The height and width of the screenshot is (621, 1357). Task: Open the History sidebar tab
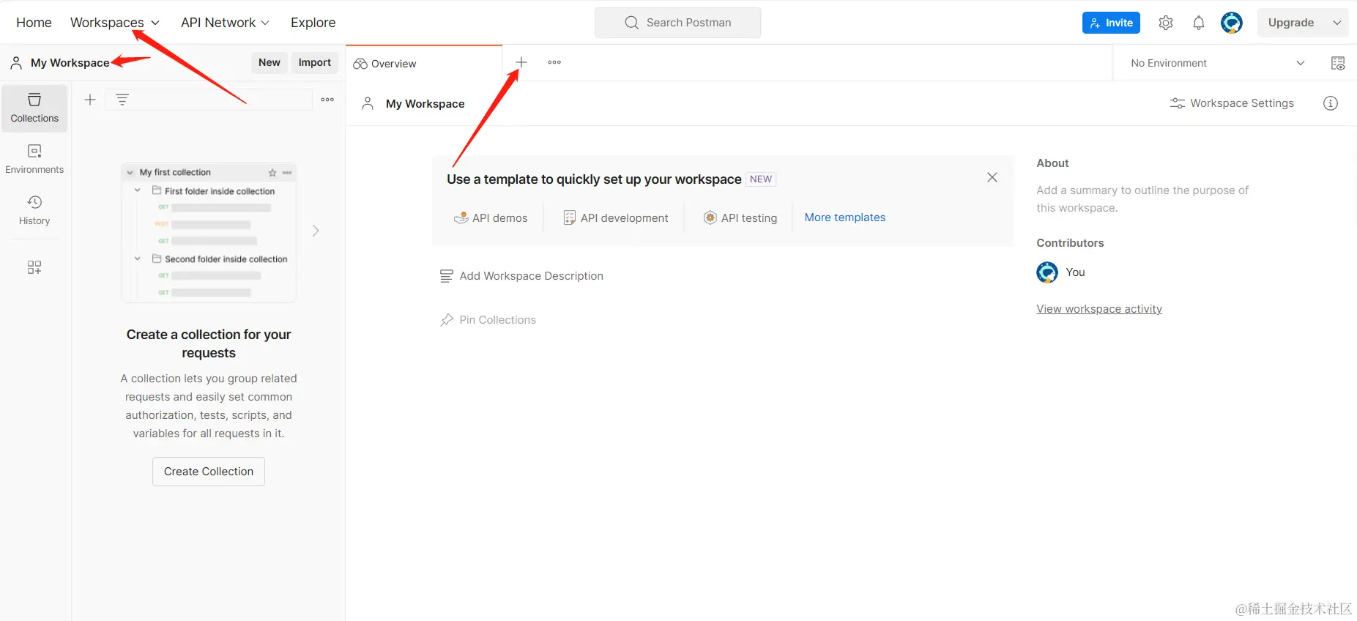click(x=34, y=210)
